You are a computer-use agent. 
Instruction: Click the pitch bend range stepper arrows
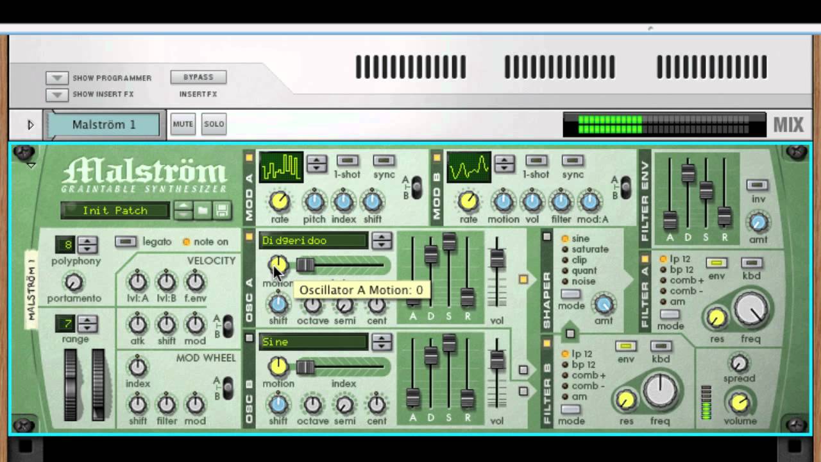click(87, 323)
